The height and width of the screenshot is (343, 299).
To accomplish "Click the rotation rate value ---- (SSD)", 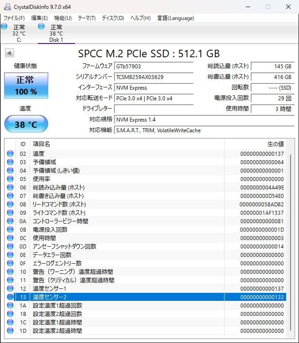I will click(272, 88).
